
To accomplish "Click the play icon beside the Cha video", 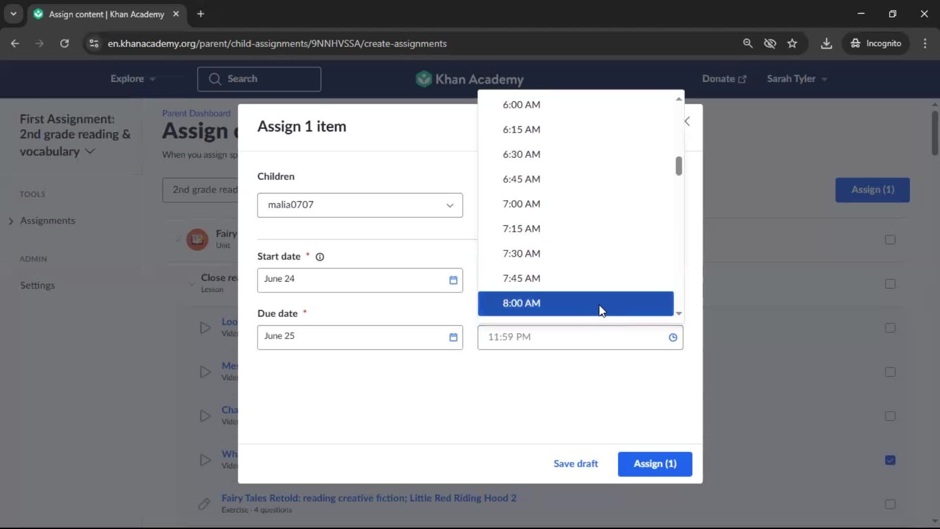I will (x=205, y=416).
